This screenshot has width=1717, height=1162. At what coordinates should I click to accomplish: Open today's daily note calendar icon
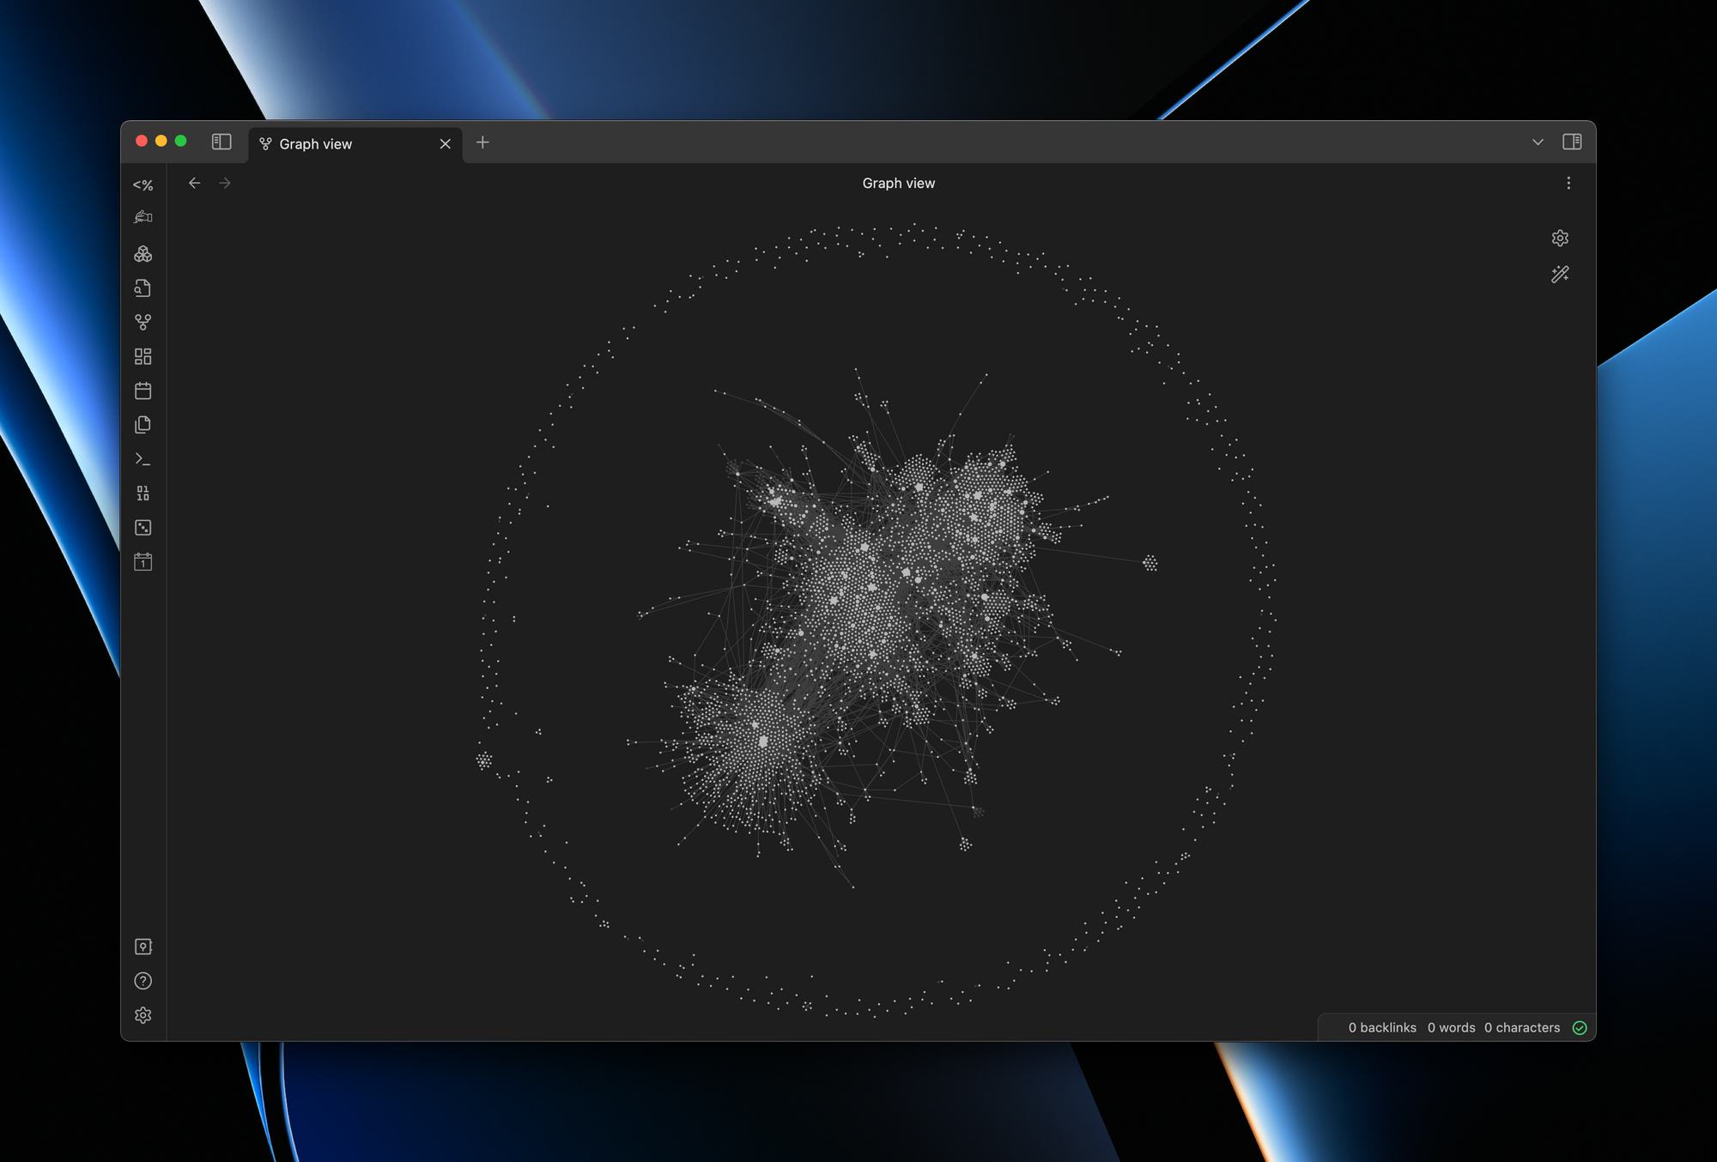coord(143,390)
